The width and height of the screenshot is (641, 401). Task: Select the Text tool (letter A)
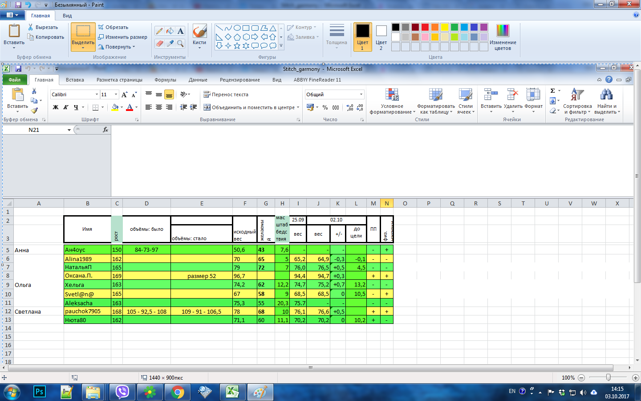point(180,31)
